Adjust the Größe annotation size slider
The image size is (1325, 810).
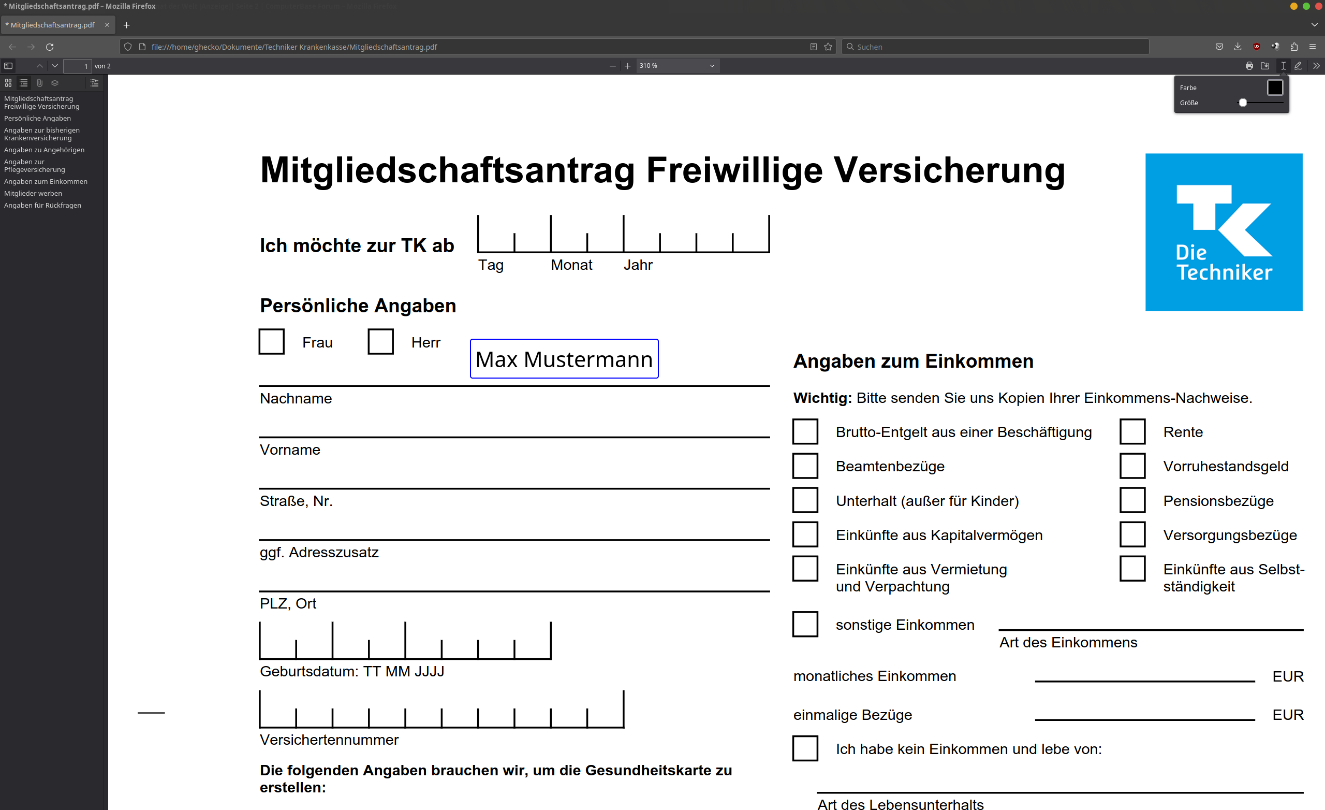pos(1243,102)
